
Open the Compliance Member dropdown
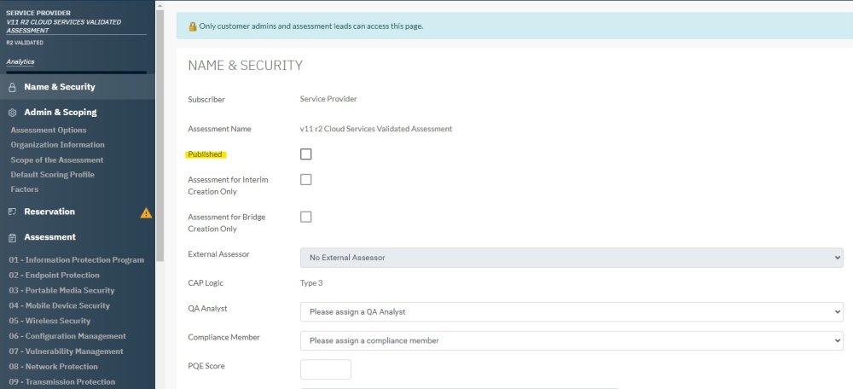click(571, 340)
